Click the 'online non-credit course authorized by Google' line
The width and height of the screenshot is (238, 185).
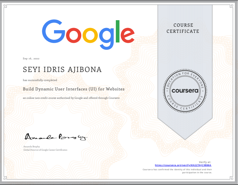click(x=71, y=98)
